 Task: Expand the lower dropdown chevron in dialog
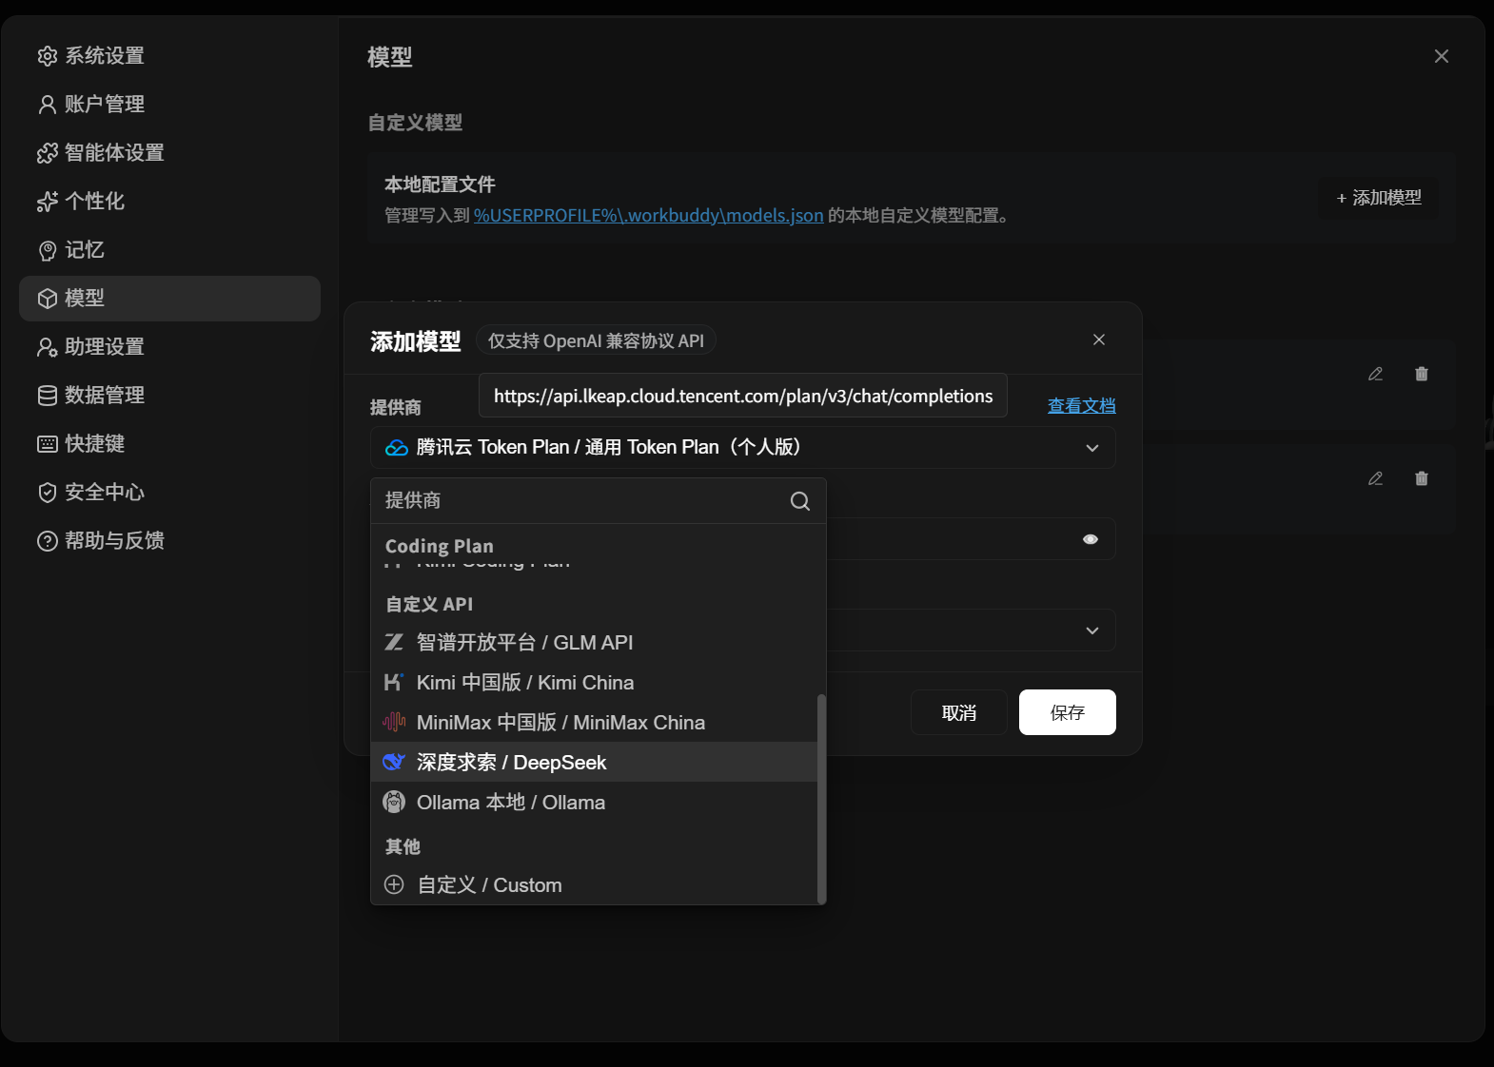(x=1092, y=630)
